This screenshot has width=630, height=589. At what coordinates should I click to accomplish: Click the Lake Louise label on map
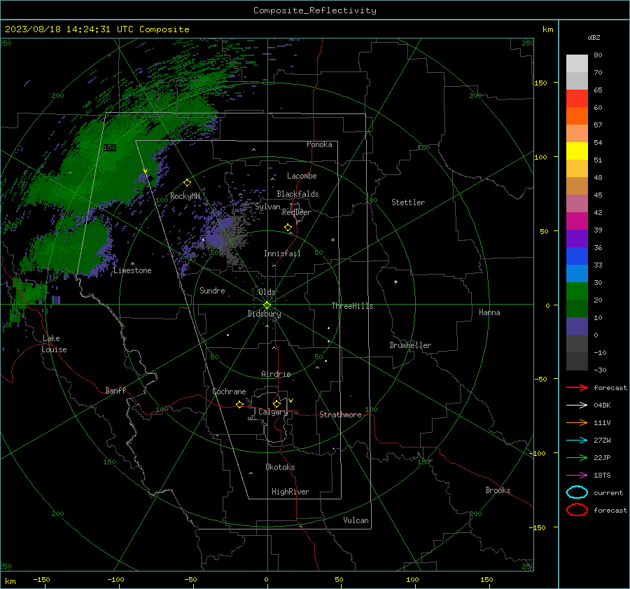54,344
